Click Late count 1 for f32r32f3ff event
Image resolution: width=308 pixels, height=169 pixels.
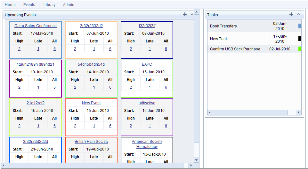point(150,49)
